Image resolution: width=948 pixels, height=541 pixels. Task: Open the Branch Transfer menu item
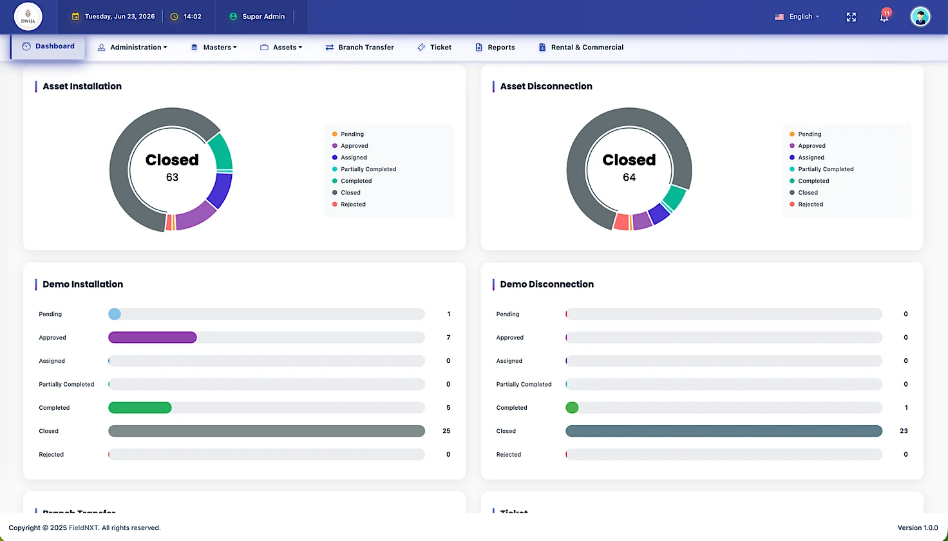pyautogui.click(x=359, y=47)
